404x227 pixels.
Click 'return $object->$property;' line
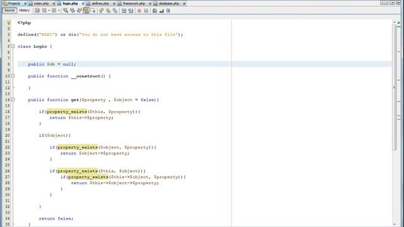(x=95, y=153)
